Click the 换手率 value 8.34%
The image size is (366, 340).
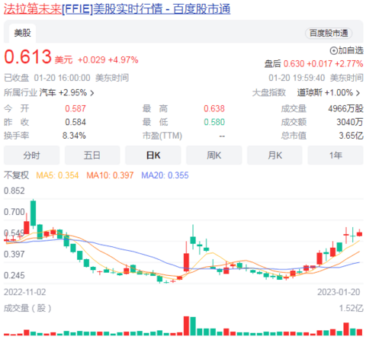click(74, 136)
